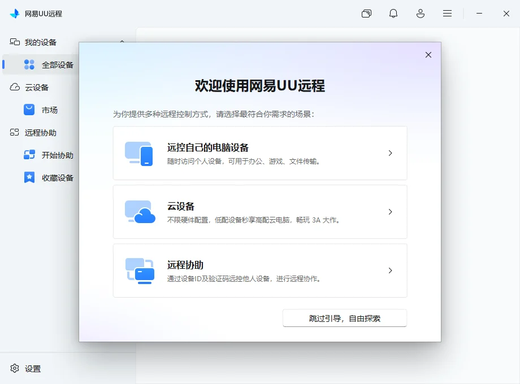Expand the 远程协助 card chevron arrow
Viewport: 520px width, 384px height.
391,270
